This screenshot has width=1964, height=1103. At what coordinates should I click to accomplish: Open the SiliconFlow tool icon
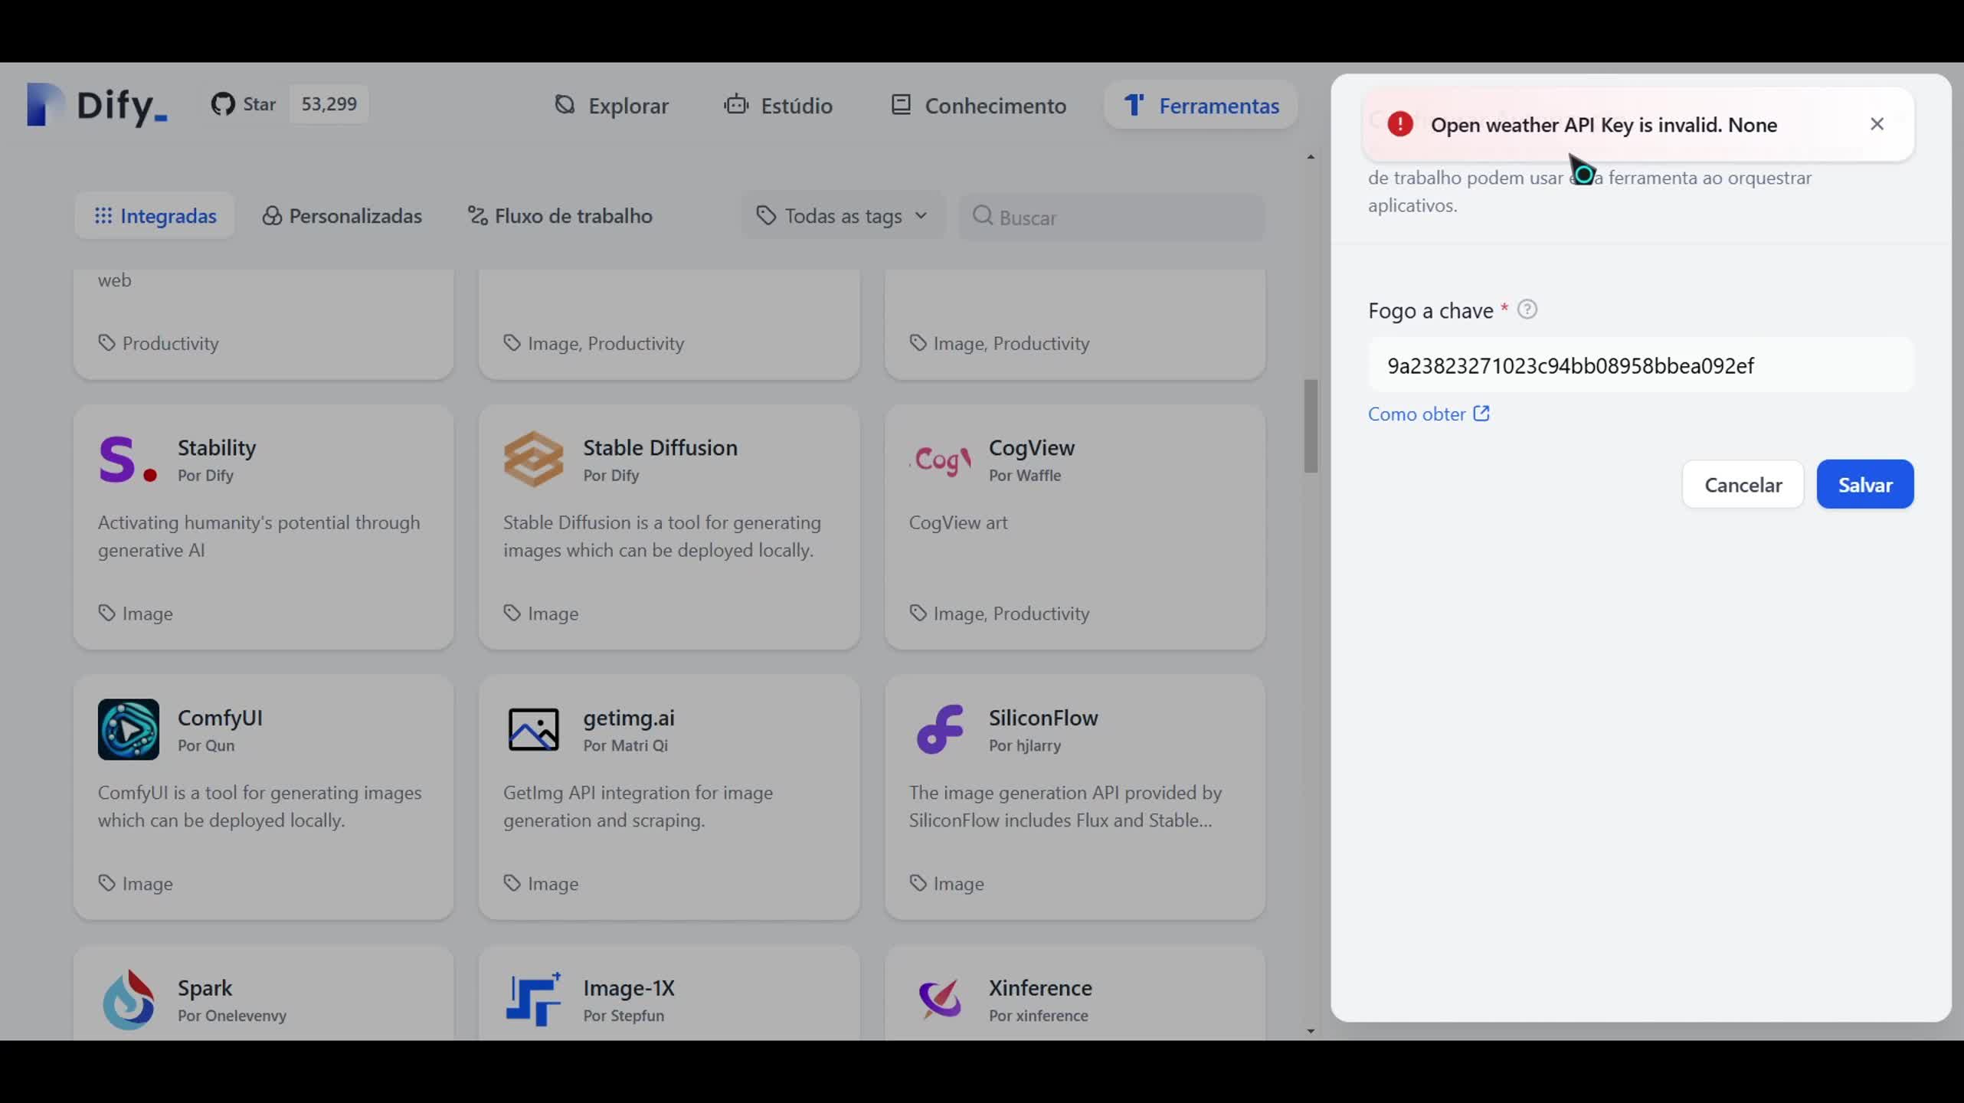pyautogui.click(x=939, y=729)
